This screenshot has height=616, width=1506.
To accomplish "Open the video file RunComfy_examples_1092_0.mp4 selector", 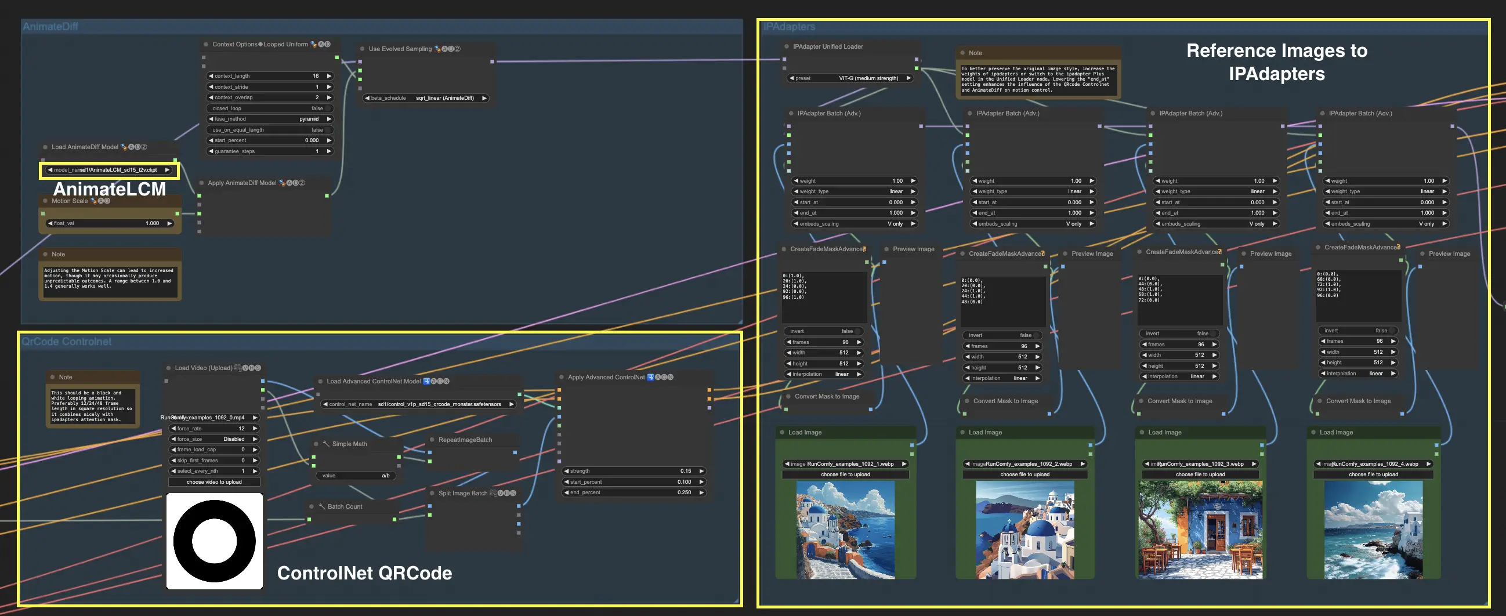I will click(x=214, y=418).
